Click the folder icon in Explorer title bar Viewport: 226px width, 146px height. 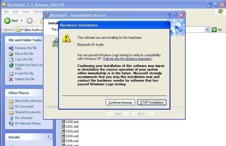(4, 5)
